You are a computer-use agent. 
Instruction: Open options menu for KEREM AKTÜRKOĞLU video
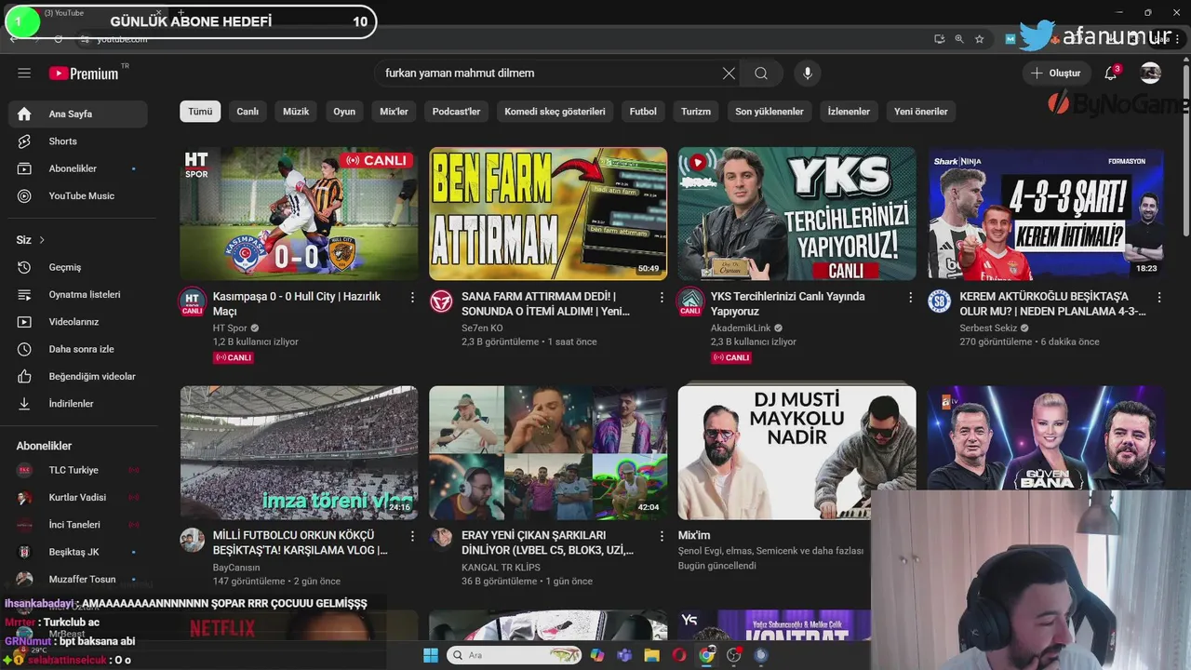tap(1159, 297)
